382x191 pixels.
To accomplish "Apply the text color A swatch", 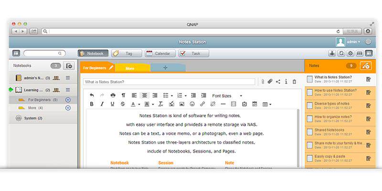I will coord(133,104).
